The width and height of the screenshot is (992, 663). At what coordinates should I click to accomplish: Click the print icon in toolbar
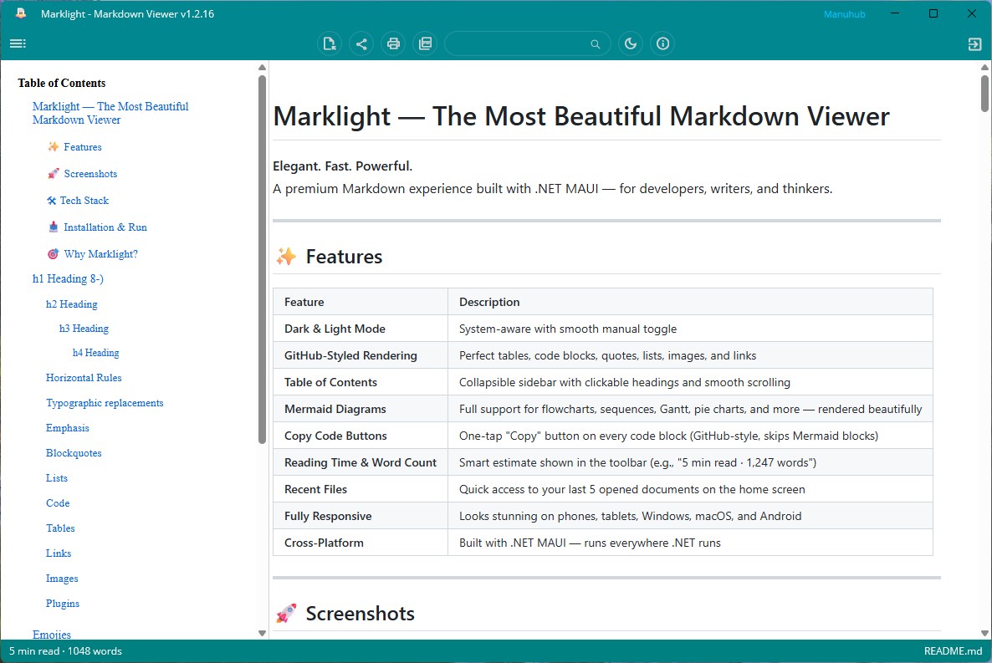[393, 43]
